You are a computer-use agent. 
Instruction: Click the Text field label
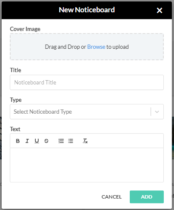(15, 129)
